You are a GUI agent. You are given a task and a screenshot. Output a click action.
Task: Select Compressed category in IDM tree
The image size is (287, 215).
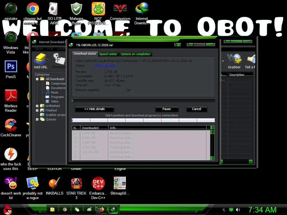pos(56,83)
